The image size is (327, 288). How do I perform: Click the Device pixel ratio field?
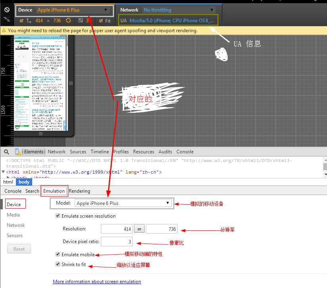click(x=117, y=242)
